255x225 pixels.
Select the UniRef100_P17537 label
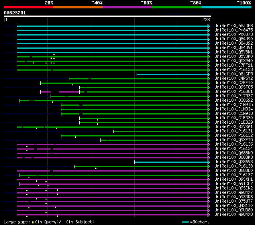233,96
